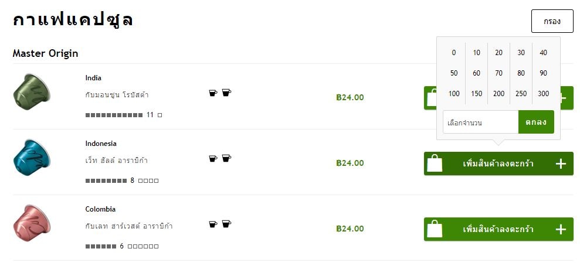Click India's larger lungo cup icon

click(226, 92)
